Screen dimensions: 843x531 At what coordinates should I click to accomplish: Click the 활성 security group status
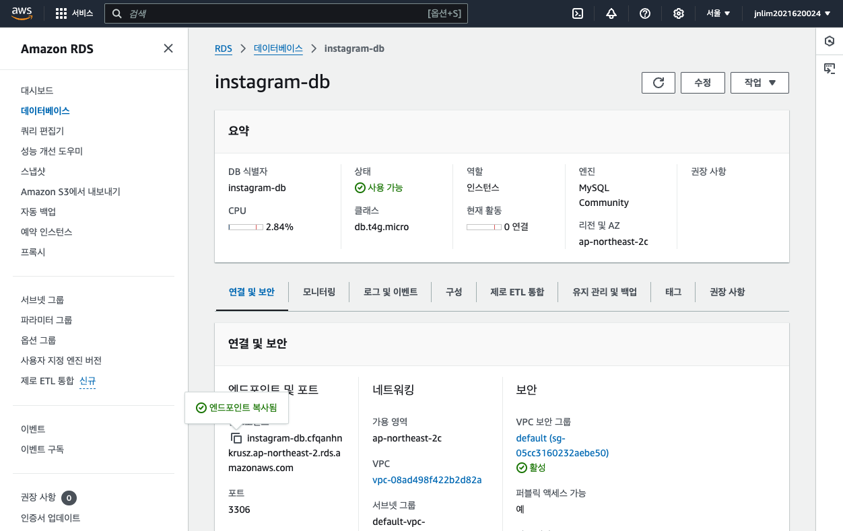click(531, 467)
